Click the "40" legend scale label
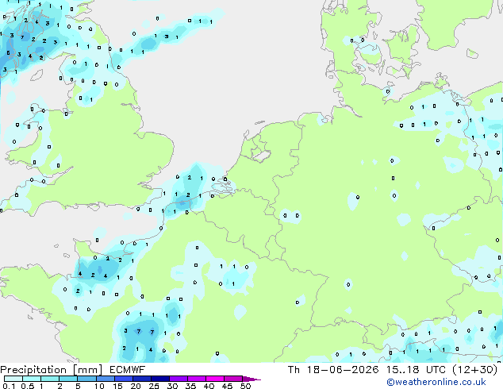 (x=209, y=386)
